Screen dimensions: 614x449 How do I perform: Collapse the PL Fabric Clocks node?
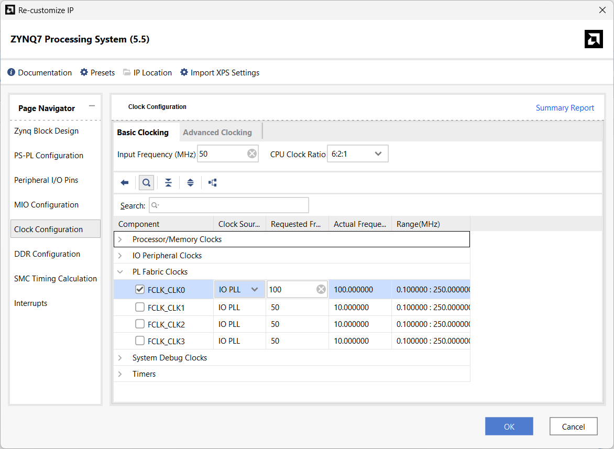120,272
